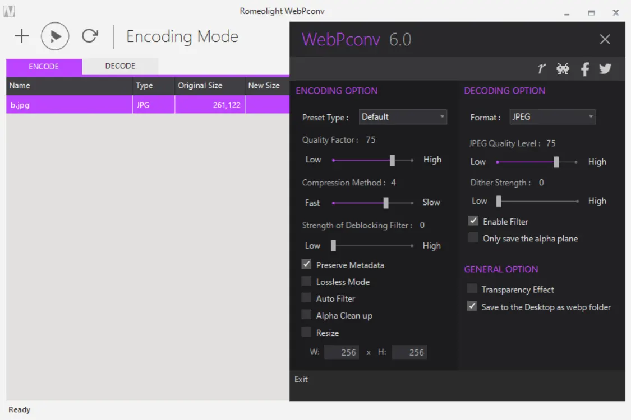Close the WebPconv 6.0 options panel
631x420 pixels.
click(x=605, y=39)
